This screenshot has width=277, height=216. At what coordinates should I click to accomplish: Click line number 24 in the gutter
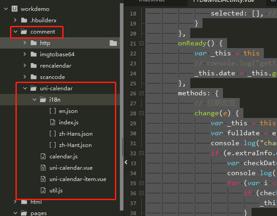133,74
